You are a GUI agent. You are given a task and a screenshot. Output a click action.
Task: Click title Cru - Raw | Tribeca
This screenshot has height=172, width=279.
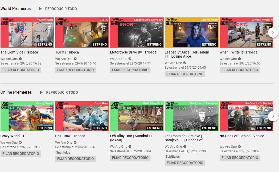click(70, 136)
